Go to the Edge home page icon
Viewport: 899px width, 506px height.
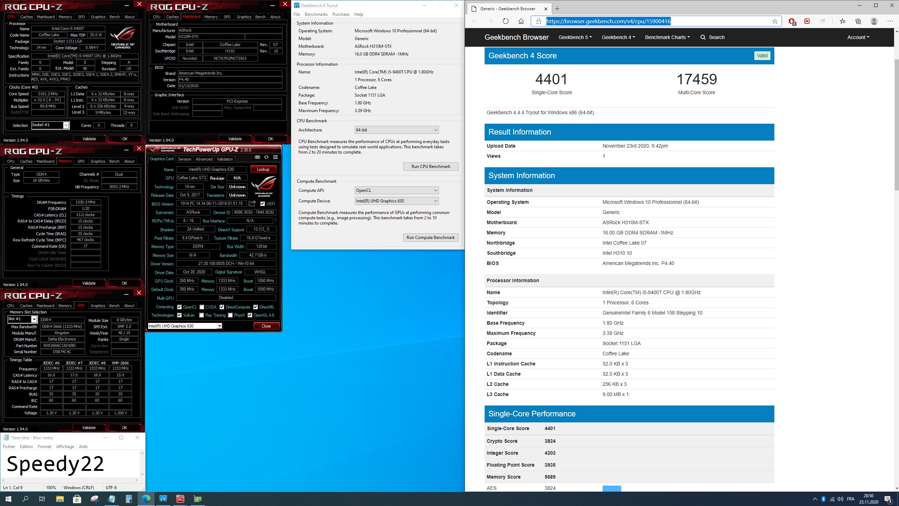click(x=521, y=21)
